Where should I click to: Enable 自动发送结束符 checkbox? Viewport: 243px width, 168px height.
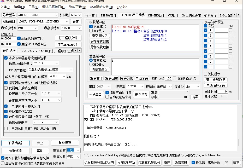pos(107,97)
